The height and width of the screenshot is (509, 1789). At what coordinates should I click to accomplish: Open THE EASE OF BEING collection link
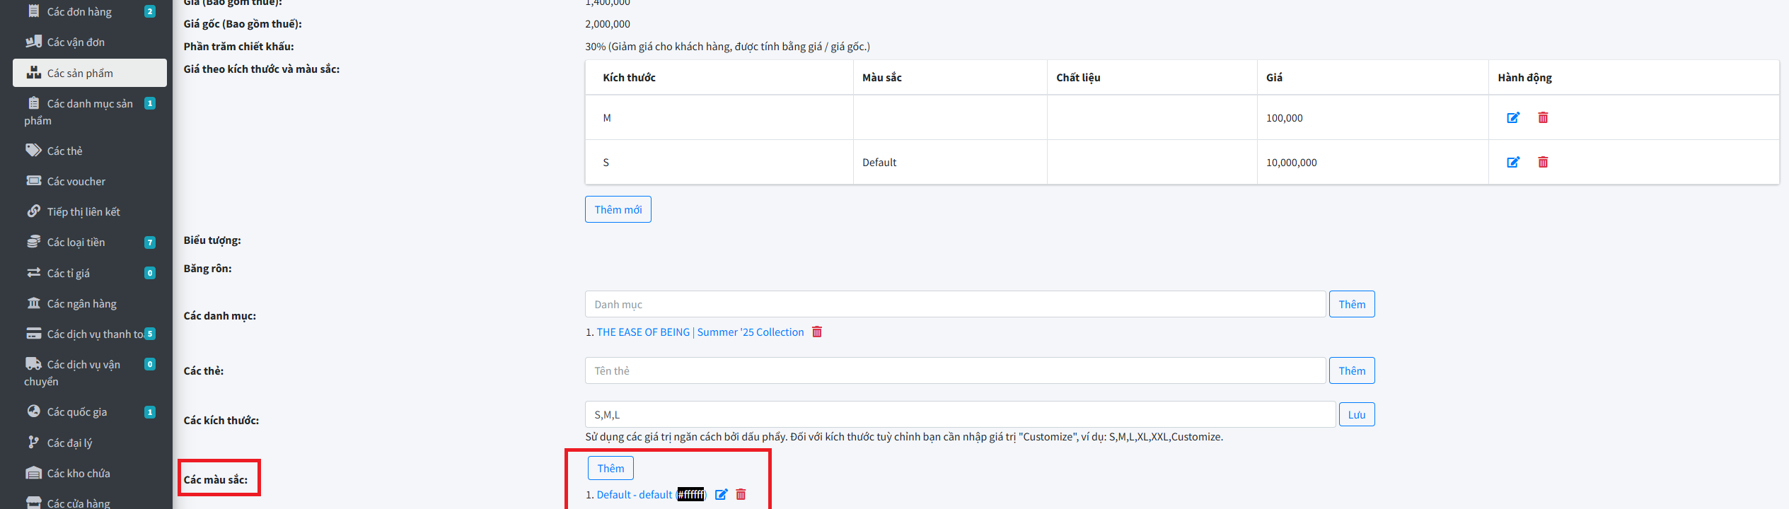[700, 332]
